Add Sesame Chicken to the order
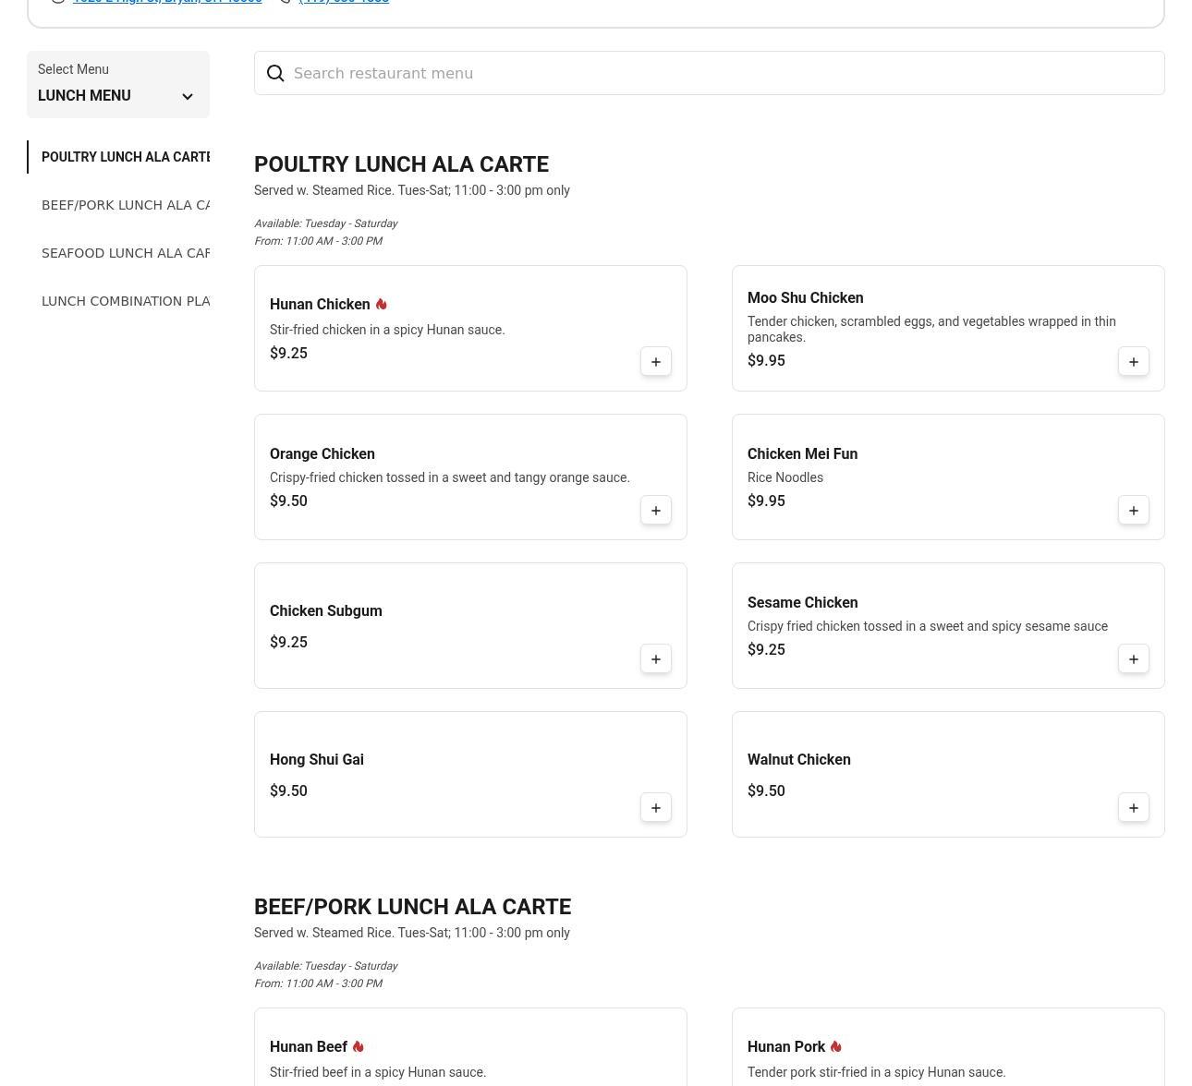This screenshot has width=1192, height=1086. point(1133,659)
